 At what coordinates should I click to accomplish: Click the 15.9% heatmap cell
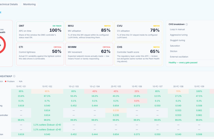tap(137, 96)
